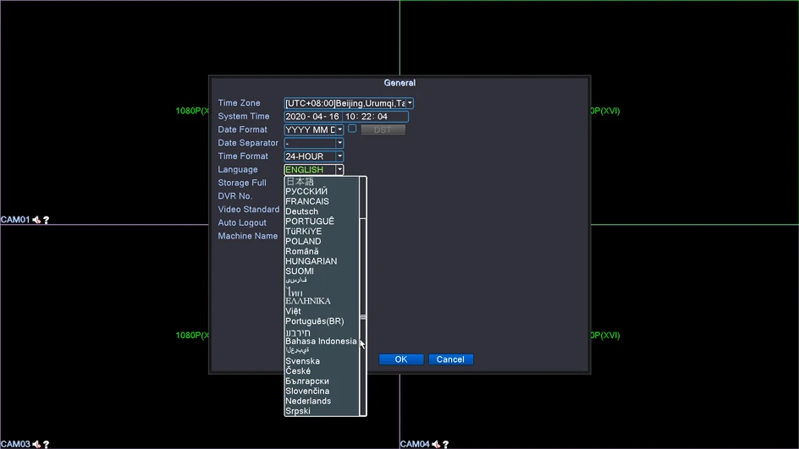Click CAM01 muted speaker icon
The image size is (799, 449).
[36, 220]
